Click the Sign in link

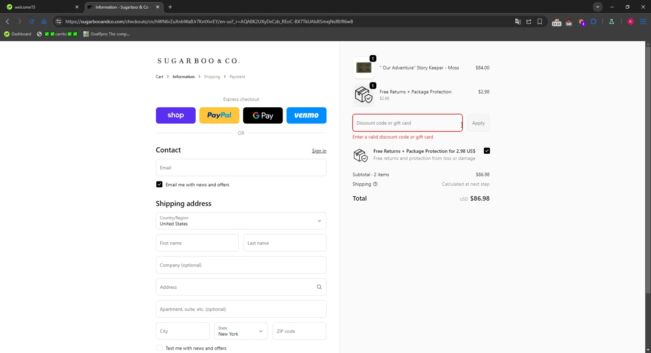click(319, 151)
